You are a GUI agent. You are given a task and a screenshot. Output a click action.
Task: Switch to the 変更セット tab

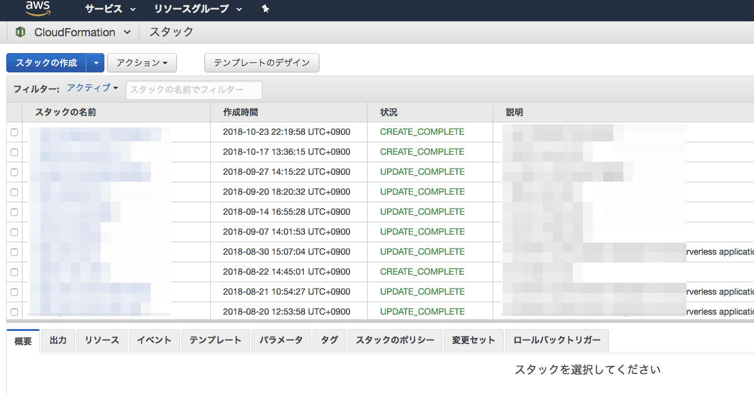474,340
